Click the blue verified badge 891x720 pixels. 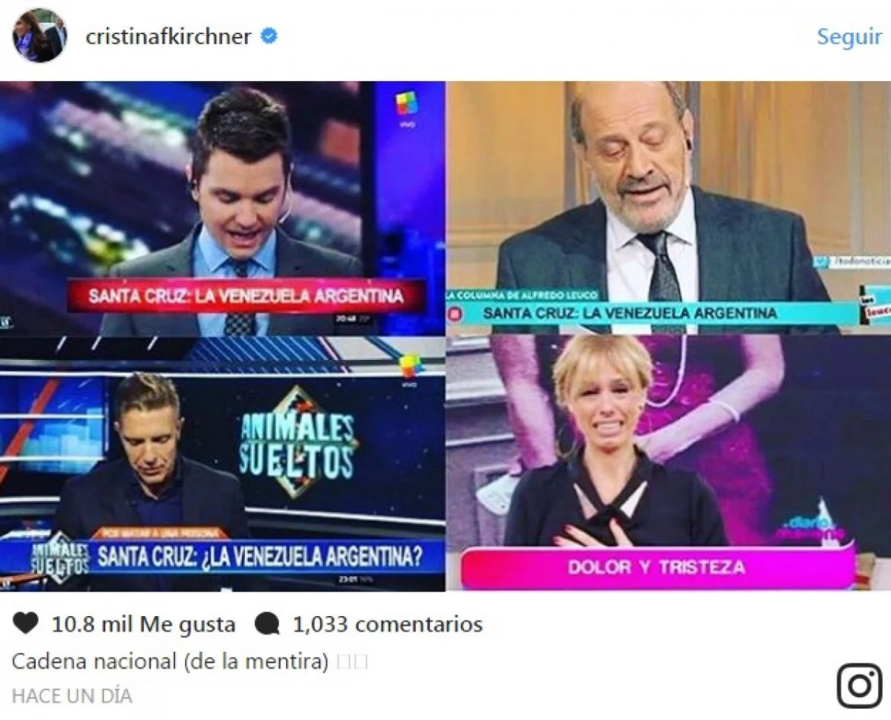click(x=269, y=36)
